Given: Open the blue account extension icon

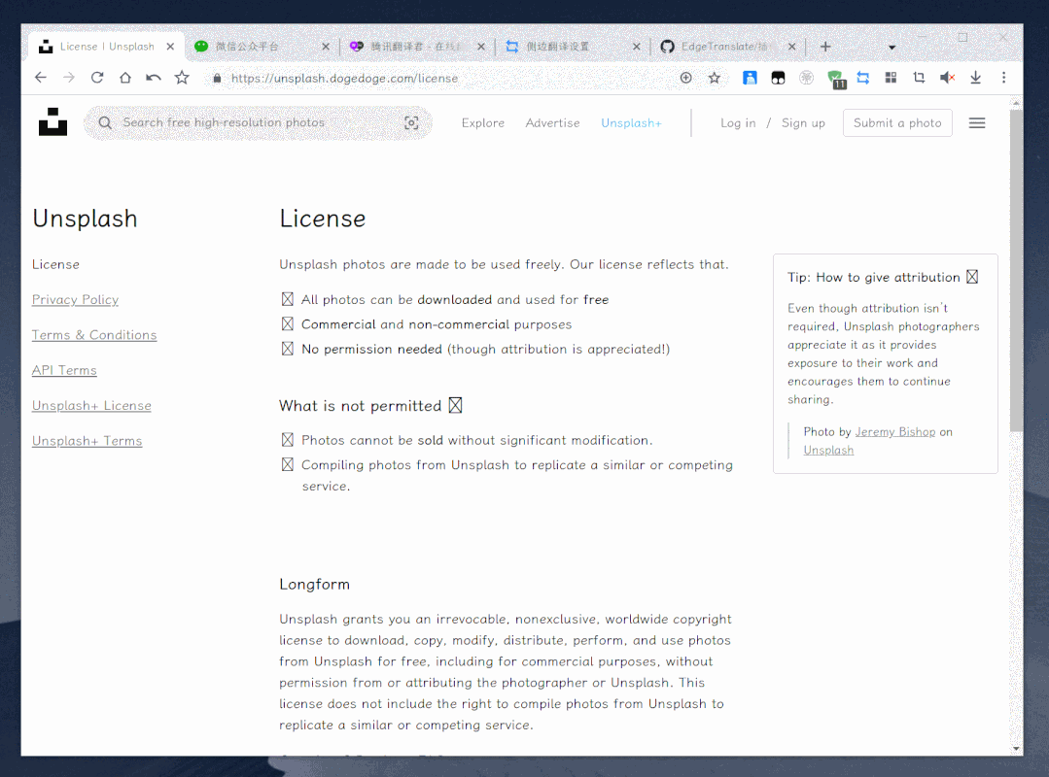Looking at the screenshot, I should [750, 78].
